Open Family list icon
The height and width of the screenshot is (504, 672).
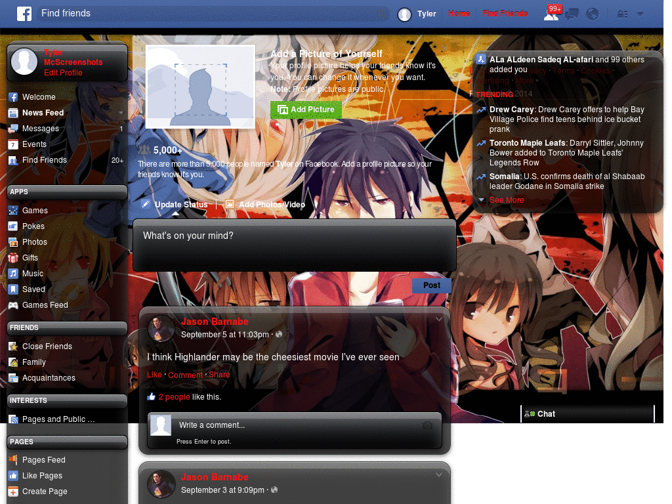tap(13, 362)
